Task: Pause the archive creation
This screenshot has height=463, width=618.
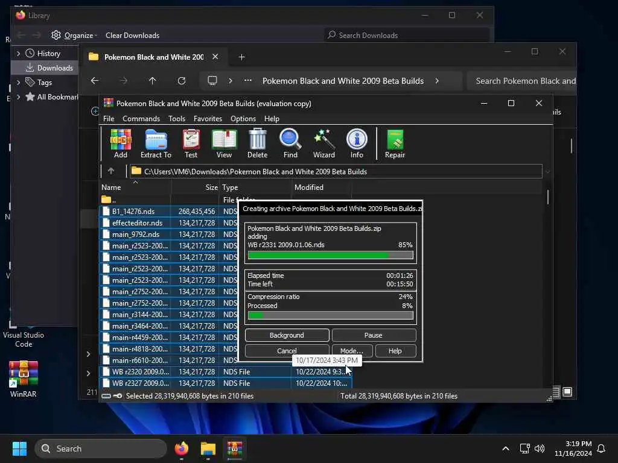Action: tap(374, 335)
